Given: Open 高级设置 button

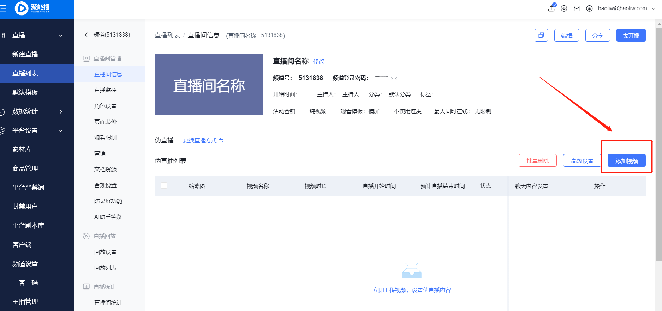Looking at the screenshot, I should (582, 160).
